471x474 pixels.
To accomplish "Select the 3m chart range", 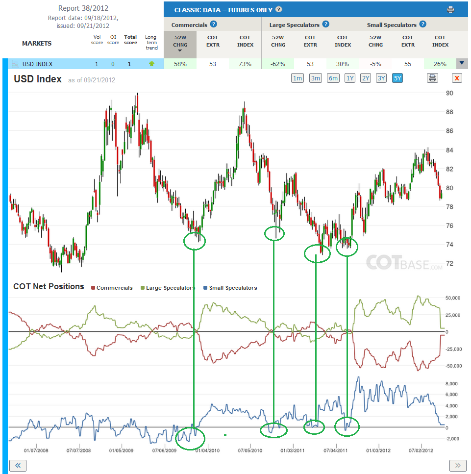I will pos(316,78).
